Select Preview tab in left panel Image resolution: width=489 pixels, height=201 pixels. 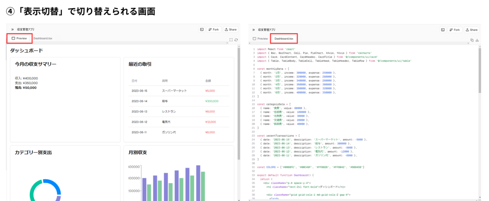click(x=19, y=38)
